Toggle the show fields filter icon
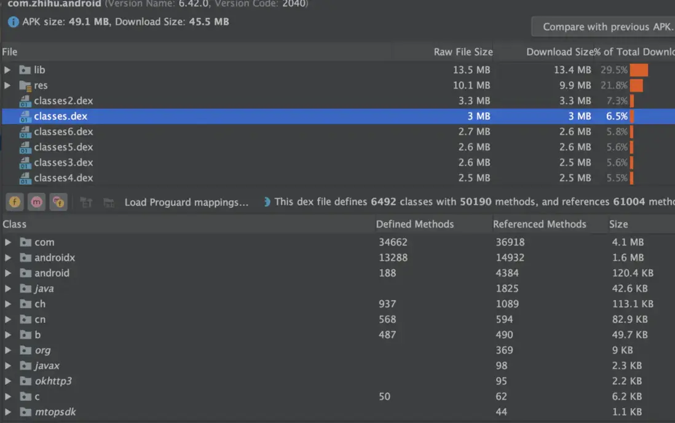675x423 pixels. coord(14,202)
